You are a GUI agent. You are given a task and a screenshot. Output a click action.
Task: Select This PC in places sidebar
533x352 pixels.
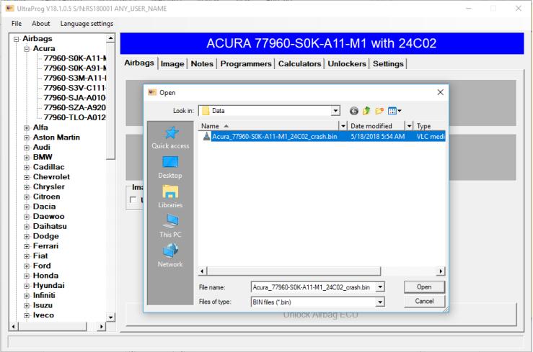[x=170, y=226]
